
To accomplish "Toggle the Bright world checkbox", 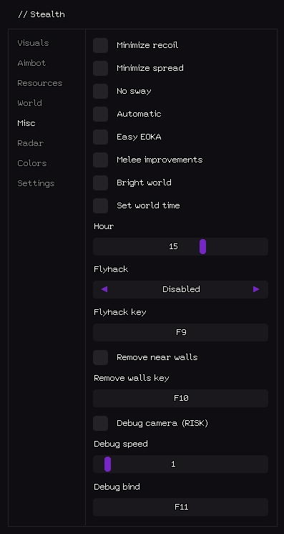I will (100, 183).
